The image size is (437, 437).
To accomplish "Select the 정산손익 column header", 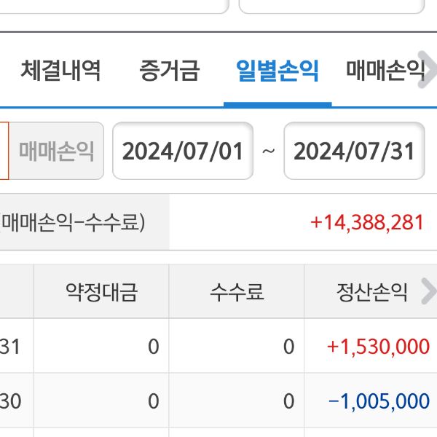I will pos(371,293).
